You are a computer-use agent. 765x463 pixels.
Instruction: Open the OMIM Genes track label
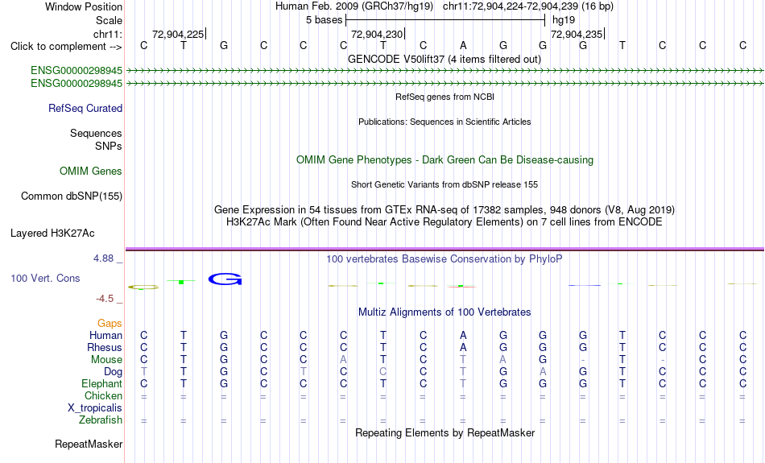pyautogui.click(x=90, y=172)
